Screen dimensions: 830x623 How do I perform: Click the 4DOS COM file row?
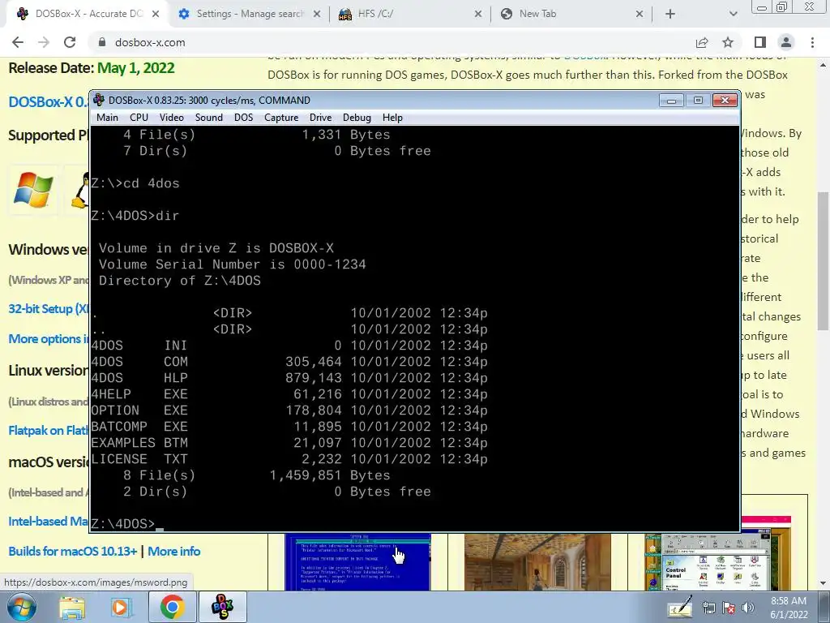tap(289, 362)
